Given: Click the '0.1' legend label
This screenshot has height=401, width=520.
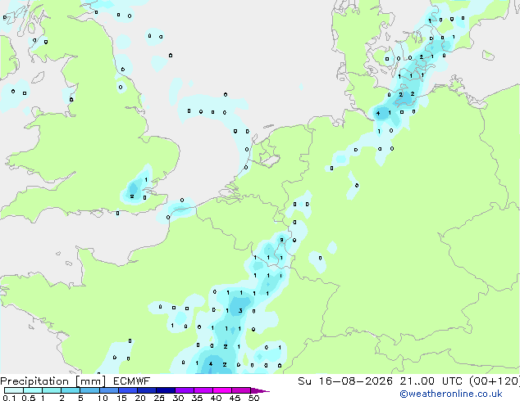Looking at the screenshot, I should point(9,398).
